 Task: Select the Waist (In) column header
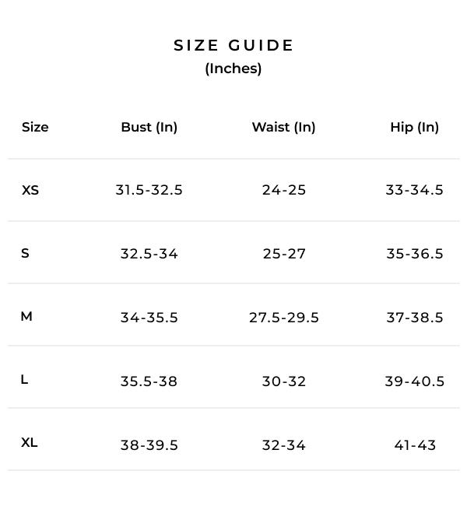pyautogui.click(x=283, y=127)
